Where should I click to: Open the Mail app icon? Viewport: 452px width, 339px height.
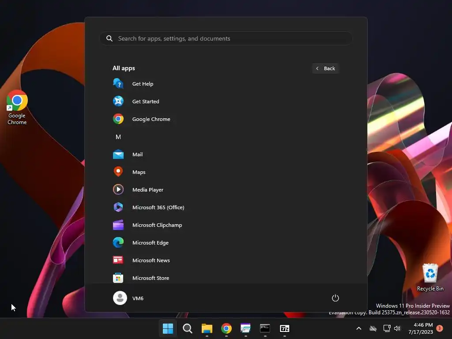(118, 154)
